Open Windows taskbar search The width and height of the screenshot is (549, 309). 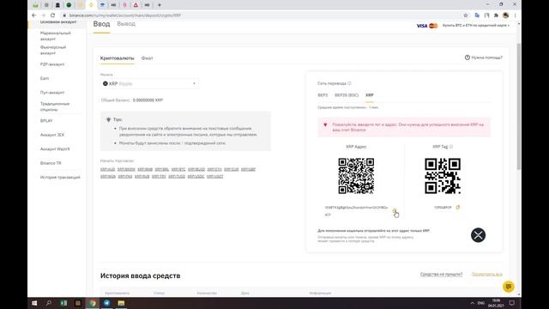(49, 303)
